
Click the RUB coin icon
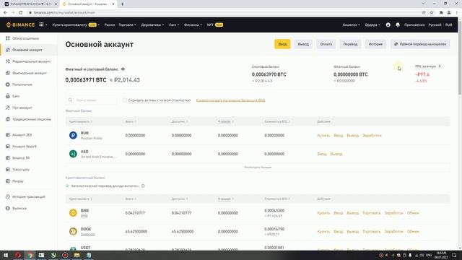tap(73, 135)
